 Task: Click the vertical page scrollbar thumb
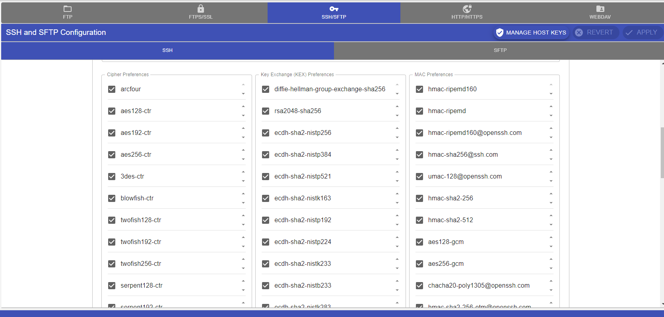tap(662, 153)
